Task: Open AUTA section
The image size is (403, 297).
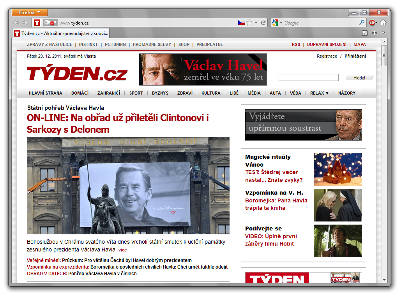Action: point(275,93)
